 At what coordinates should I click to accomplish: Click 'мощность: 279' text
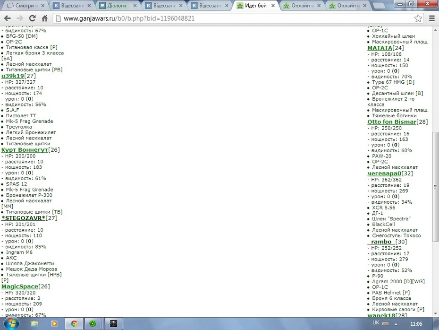[x=389, y=260]
